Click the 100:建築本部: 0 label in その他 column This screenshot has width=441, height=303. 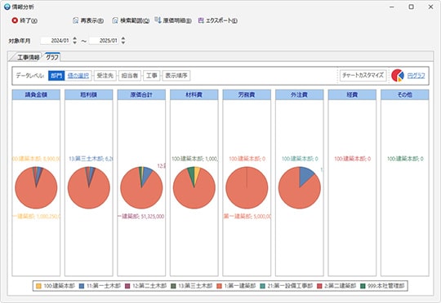[405, 159]
